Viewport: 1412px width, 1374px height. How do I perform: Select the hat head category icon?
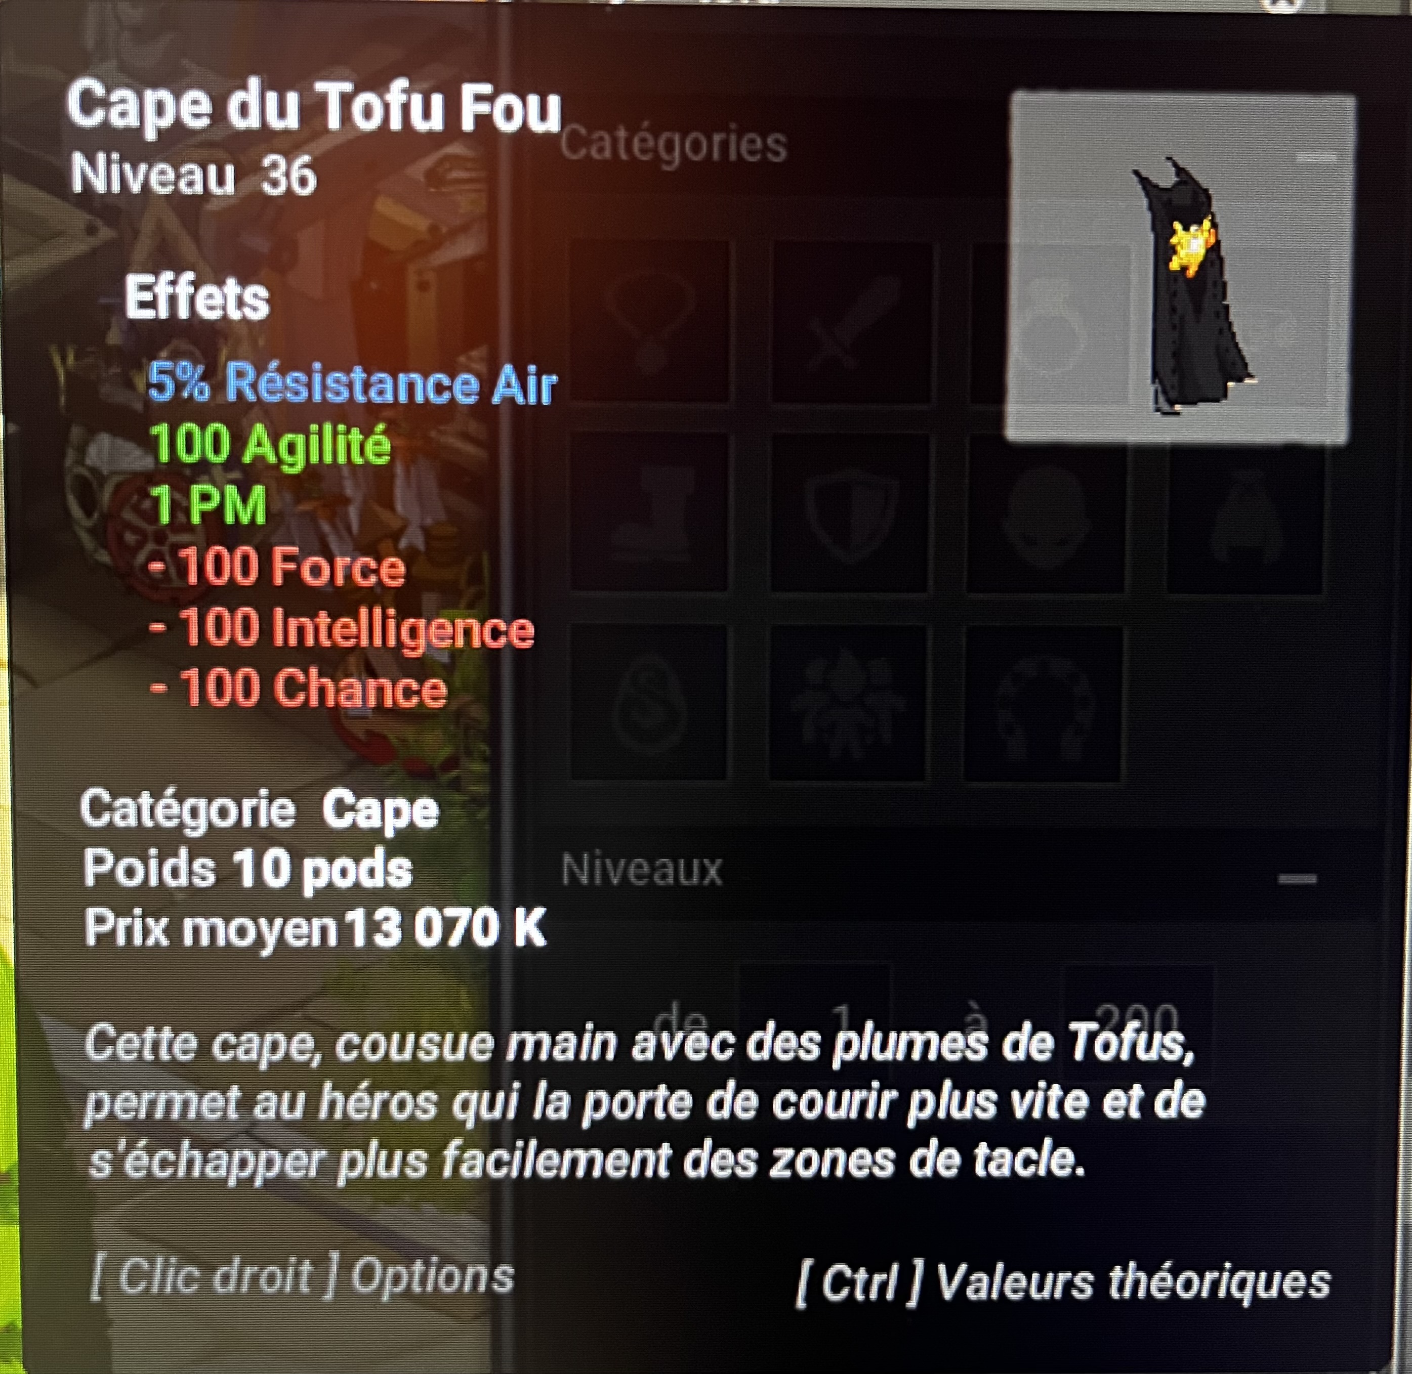(1045, 513)
